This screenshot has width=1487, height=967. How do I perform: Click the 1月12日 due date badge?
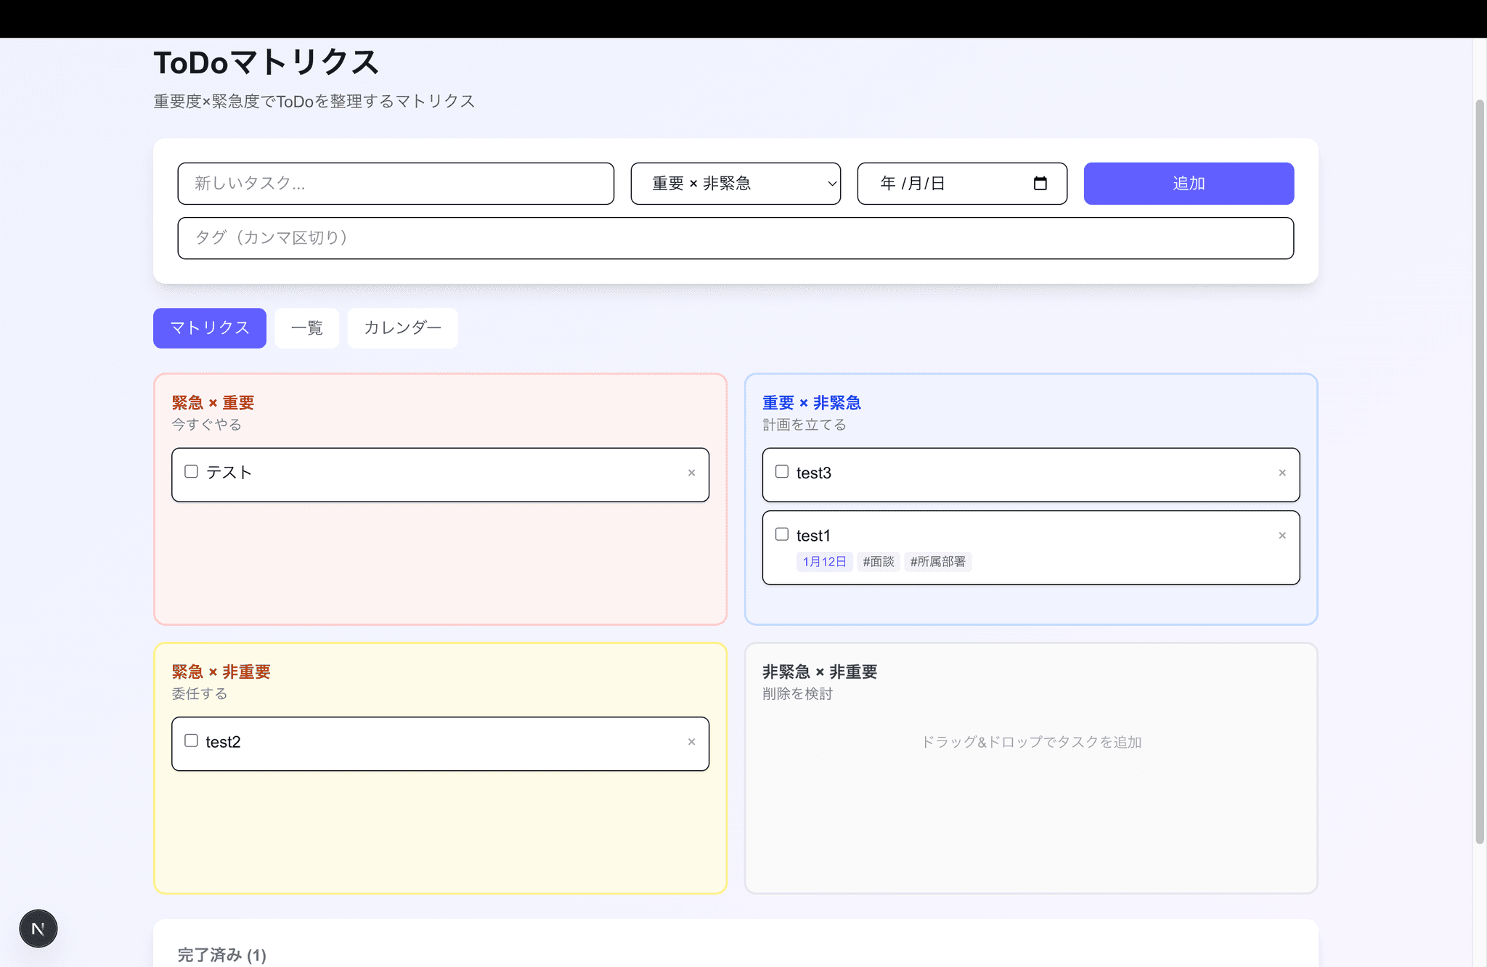point(824,561)
